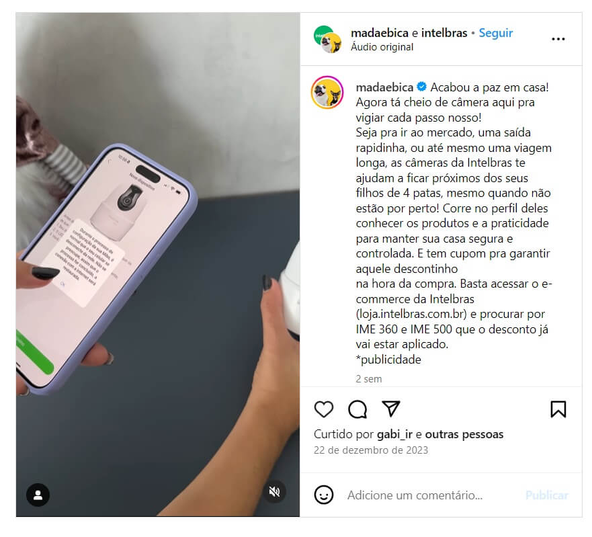View gabi_ir profile in likes
592x537 pixels.
(x=394, y=434)
